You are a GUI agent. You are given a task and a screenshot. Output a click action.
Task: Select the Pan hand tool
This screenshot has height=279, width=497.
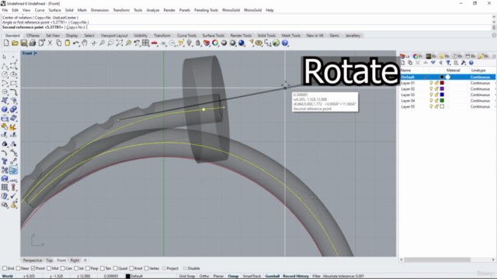click(85, 43)
